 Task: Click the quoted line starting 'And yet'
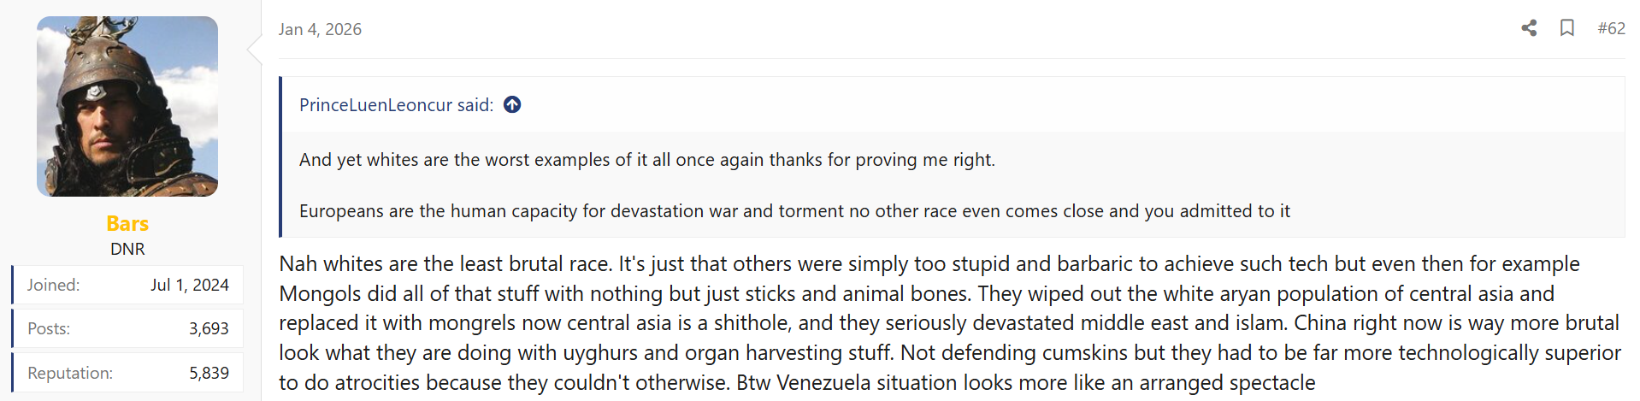(x=646, y=160)
